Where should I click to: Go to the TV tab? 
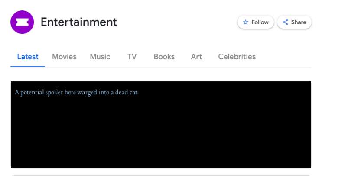pyautogui.click(x=132, y=57)
